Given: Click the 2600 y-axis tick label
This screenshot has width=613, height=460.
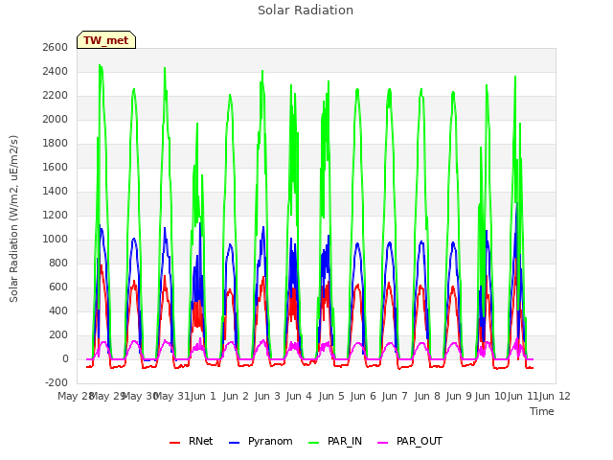Looking at the screenshot, I should coord(56,47).
